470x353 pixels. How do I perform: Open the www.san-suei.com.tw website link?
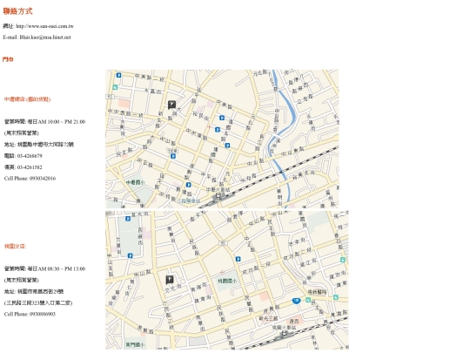point(44,26)
